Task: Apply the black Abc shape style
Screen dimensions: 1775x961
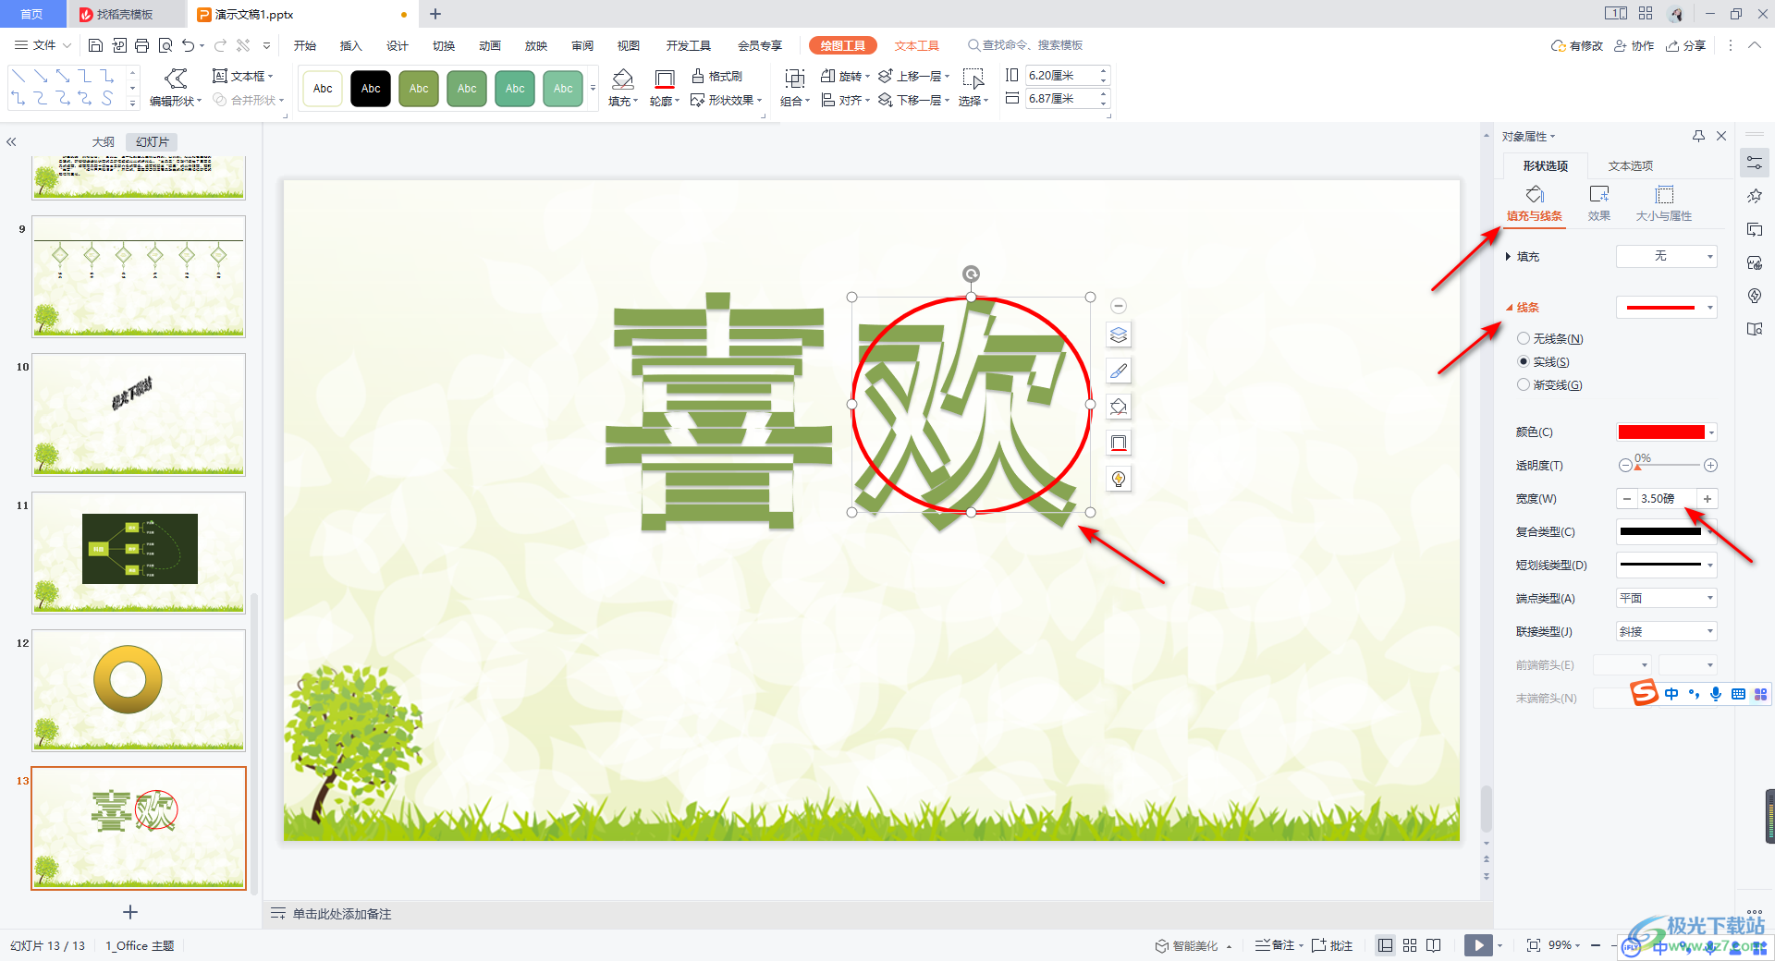Action: tap(371, 89)
